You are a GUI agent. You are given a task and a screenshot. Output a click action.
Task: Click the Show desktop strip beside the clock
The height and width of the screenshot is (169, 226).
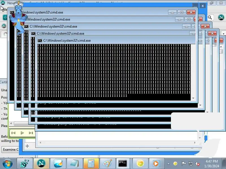point(224,163)
